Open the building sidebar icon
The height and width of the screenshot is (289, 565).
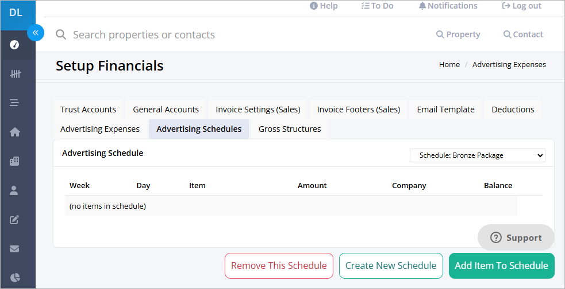(x=14, y=161)
